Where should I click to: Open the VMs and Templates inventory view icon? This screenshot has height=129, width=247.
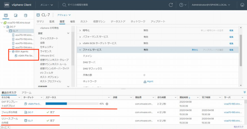point(15,15)
